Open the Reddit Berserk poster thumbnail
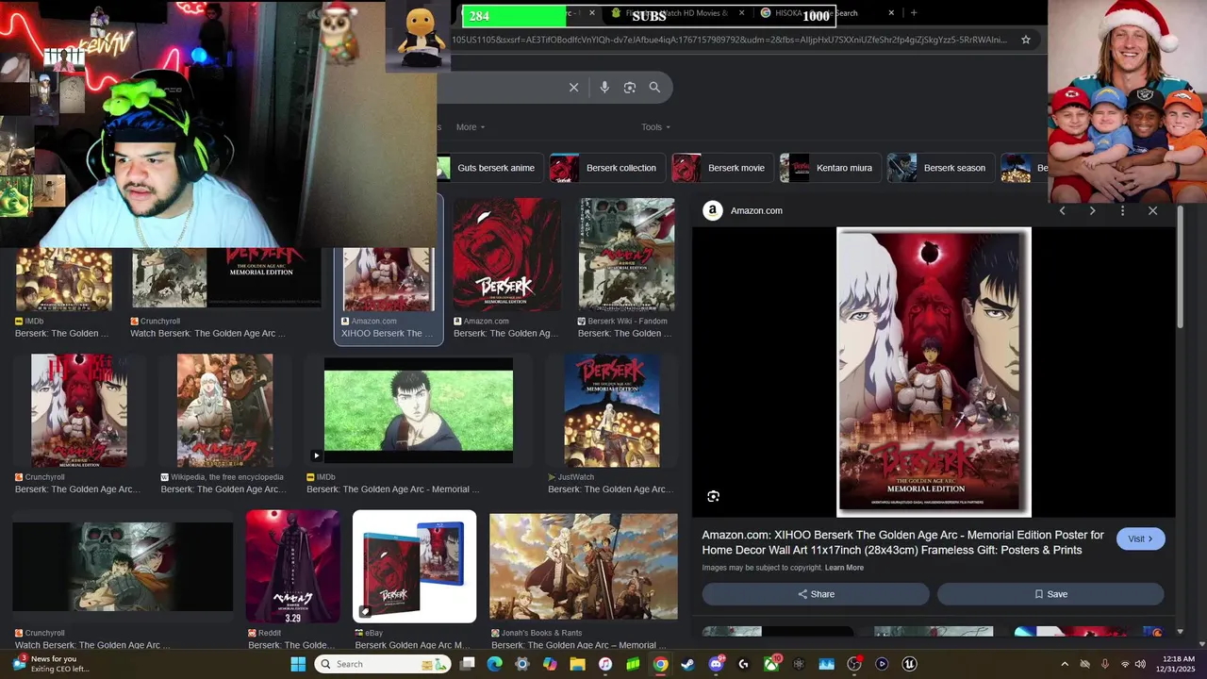Image resolution: width=1207 pixels, height=679 pixels. click(292, 567)
